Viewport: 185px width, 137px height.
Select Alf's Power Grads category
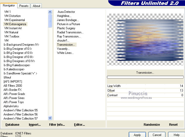tap(14, 94)
